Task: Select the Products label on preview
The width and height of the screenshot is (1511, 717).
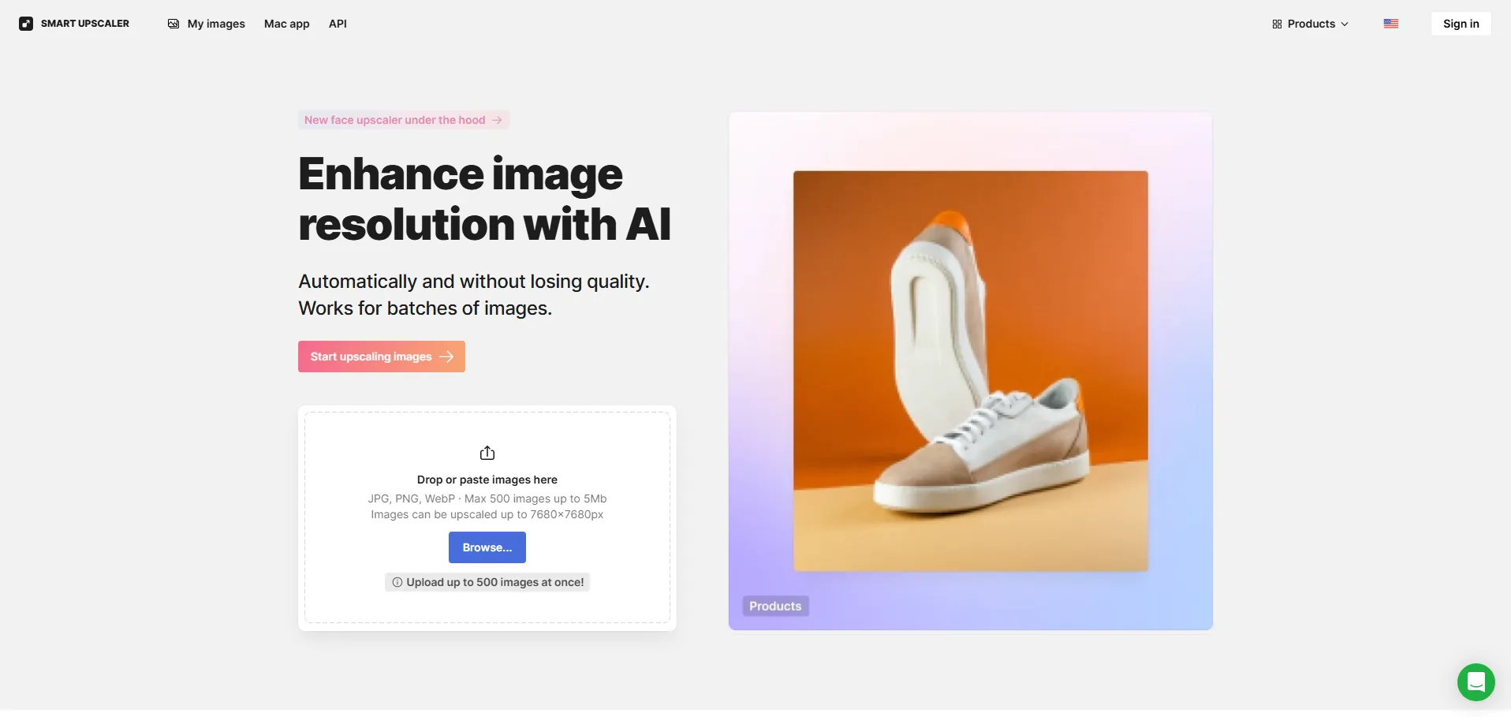Action: (775, 606)
